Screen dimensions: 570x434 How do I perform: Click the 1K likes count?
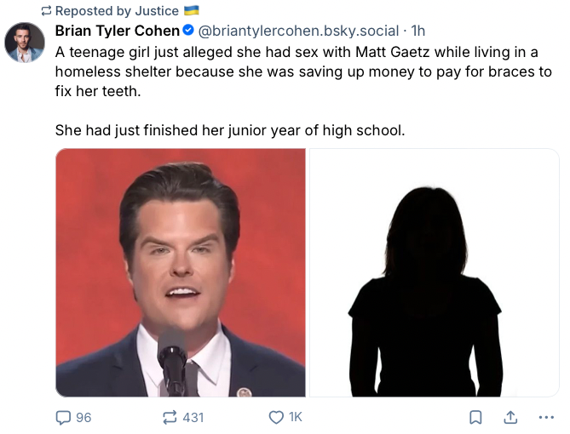[x=296, y=417]
